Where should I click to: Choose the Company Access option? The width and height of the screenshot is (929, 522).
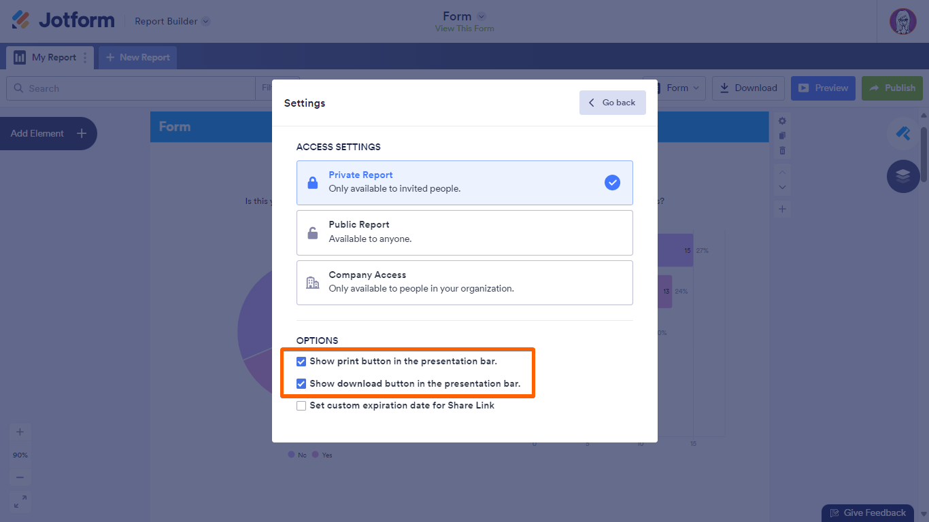pyautogui.click(x=464, y=283)
